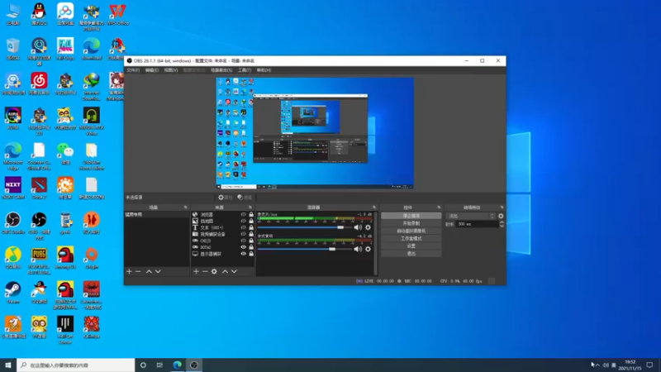Click the 300 ms duration field
Image resolution: width=661 pixels, height=372 pixels.
pyautogui.click(x=478, y=224)
